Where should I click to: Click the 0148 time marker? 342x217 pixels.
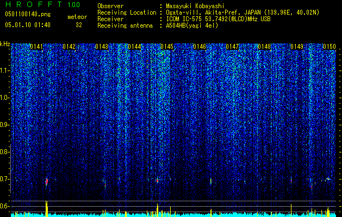click(265, 47)
